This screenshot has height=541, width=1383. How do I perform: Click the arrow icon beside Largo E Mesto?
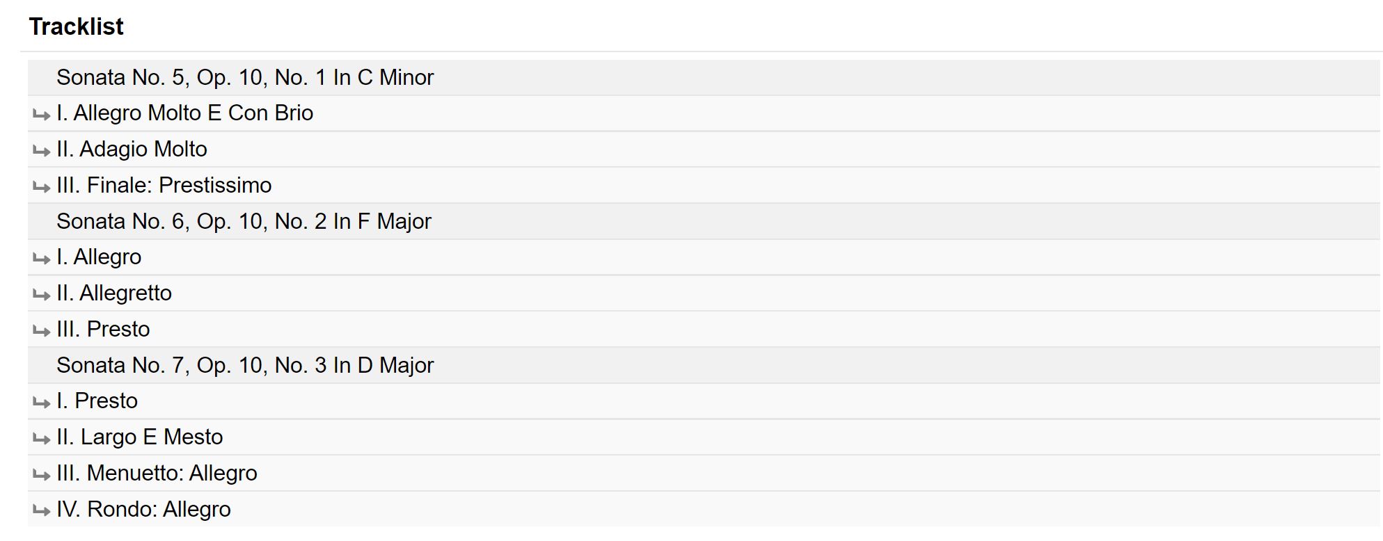point(41,439)
